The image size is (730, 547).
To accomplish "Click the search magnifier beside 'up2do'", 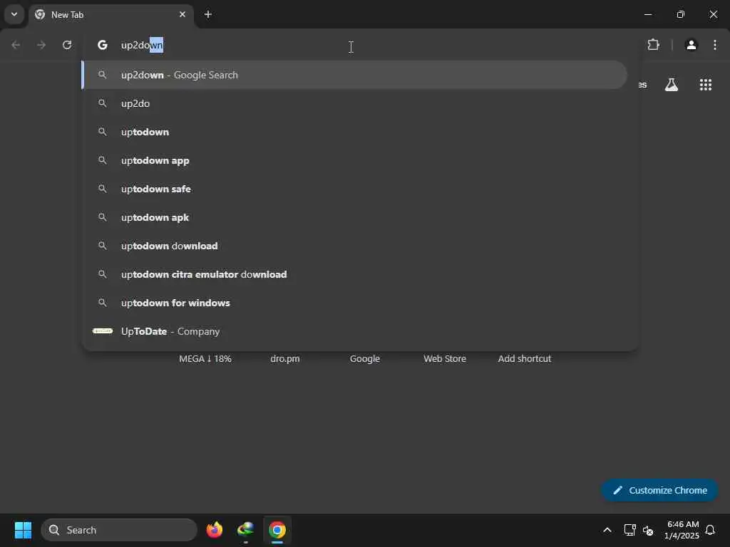I will pyautogui.click(x=103, y=103).
